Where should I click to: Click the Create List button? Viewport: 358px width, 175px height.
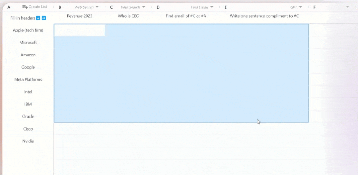(35, 7)
